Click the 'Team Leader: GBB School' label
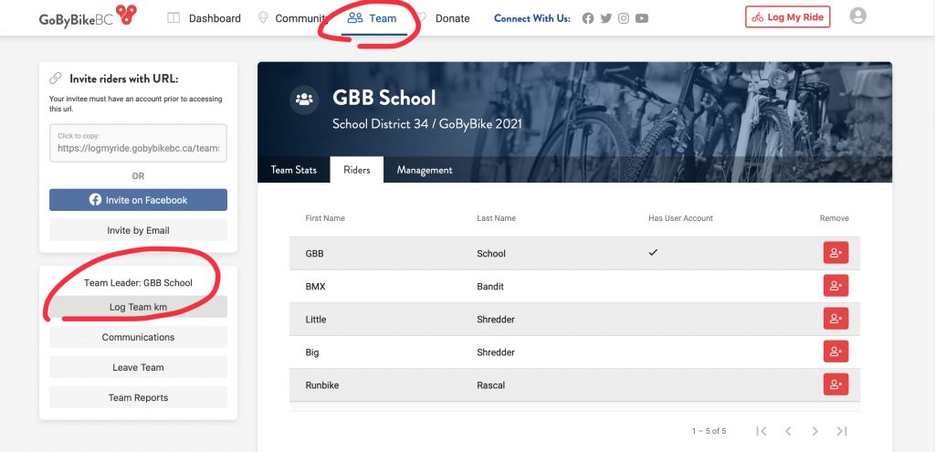Viewport: 935px width, 452px height. pyautogui.click(x=139, y=283)
